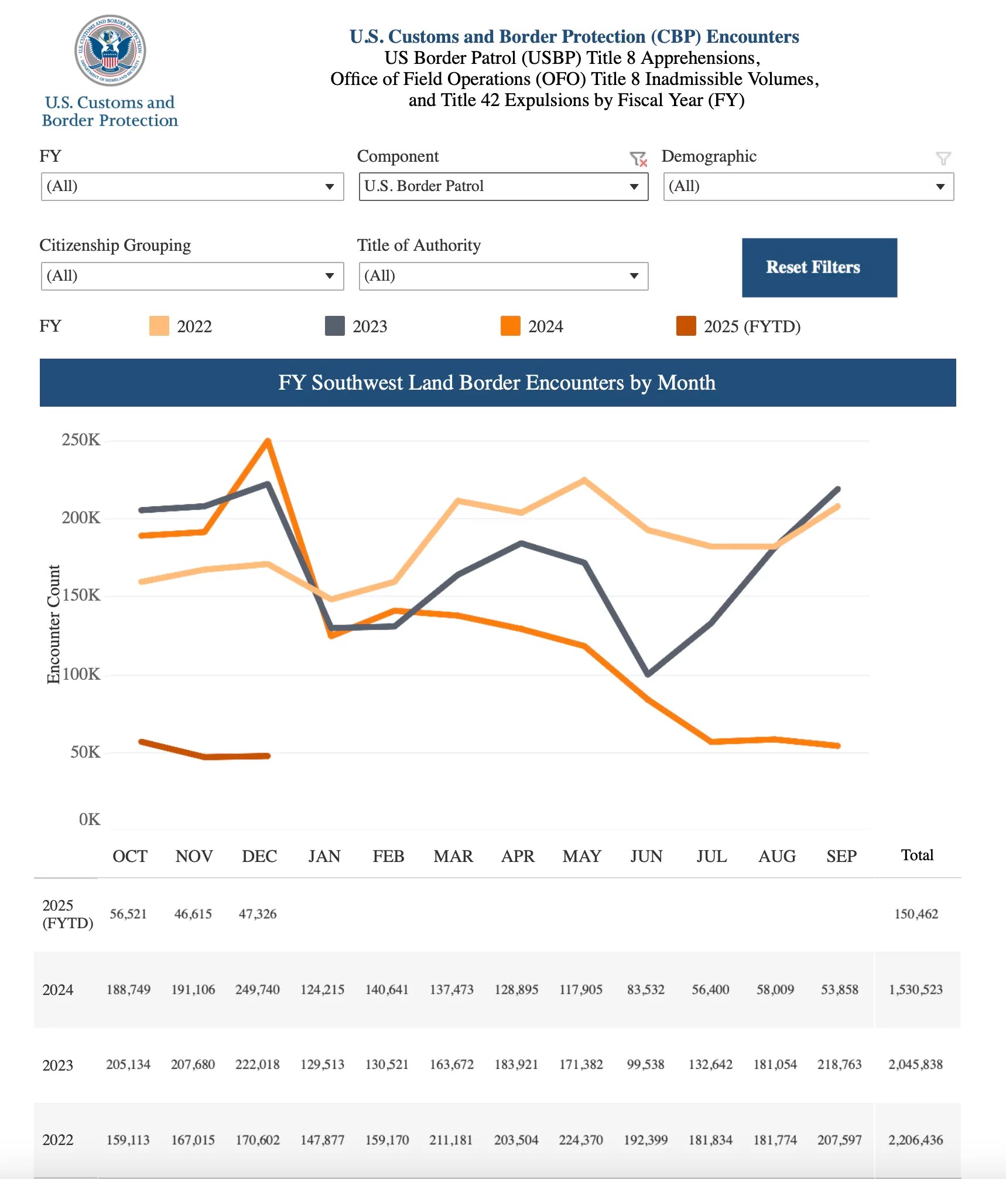Open the Demographic dropdown
Screen dimensions: 1006x1179
tap(808, 186)
